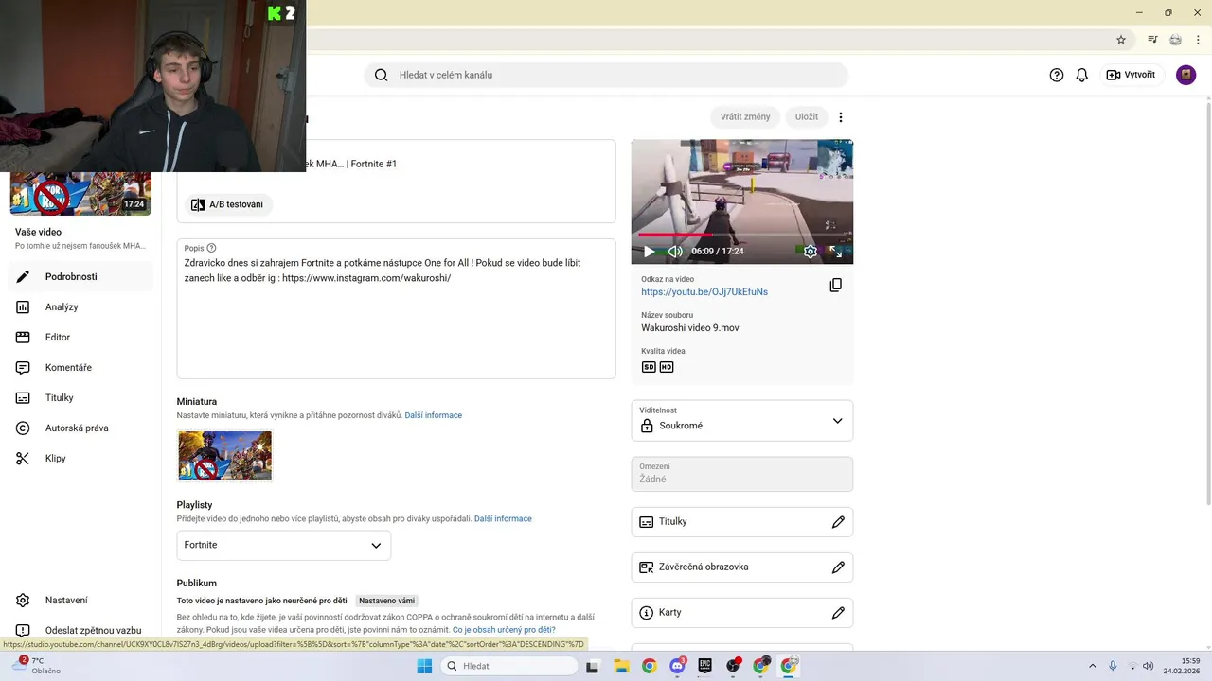
Task: Open the Help question mark icon
Action: click(x=1057, y=75)
